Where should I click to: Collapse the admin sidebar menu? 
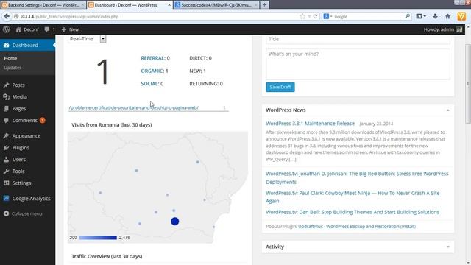[x=23, y=213]
